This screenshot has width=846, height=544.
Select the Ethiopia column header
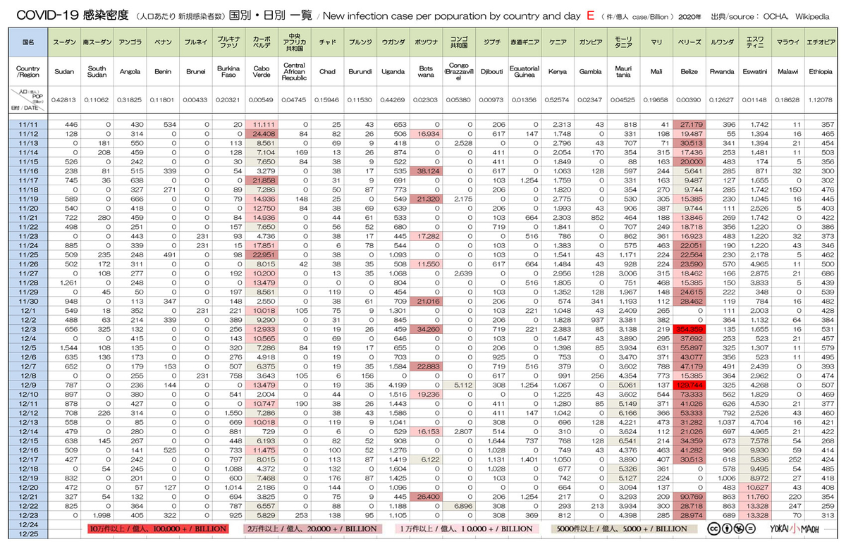click(x=820, y=72)
